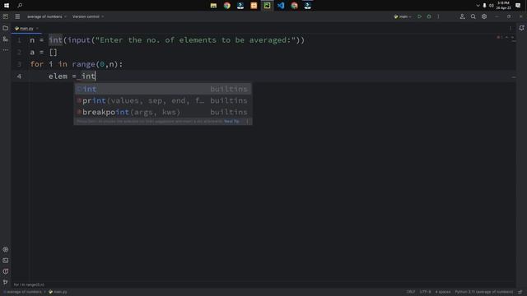The image size is (527, 296).
Task: Close the main.py editor tab
Action: pyautogui.click(x=37, y=29)
